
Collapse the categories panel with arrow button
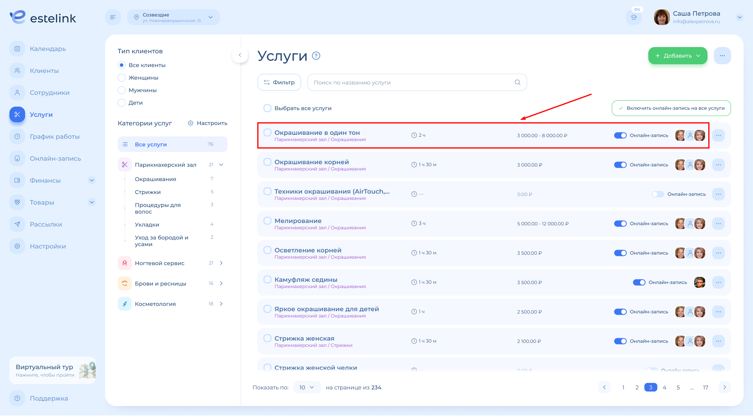tap(240, 55)
